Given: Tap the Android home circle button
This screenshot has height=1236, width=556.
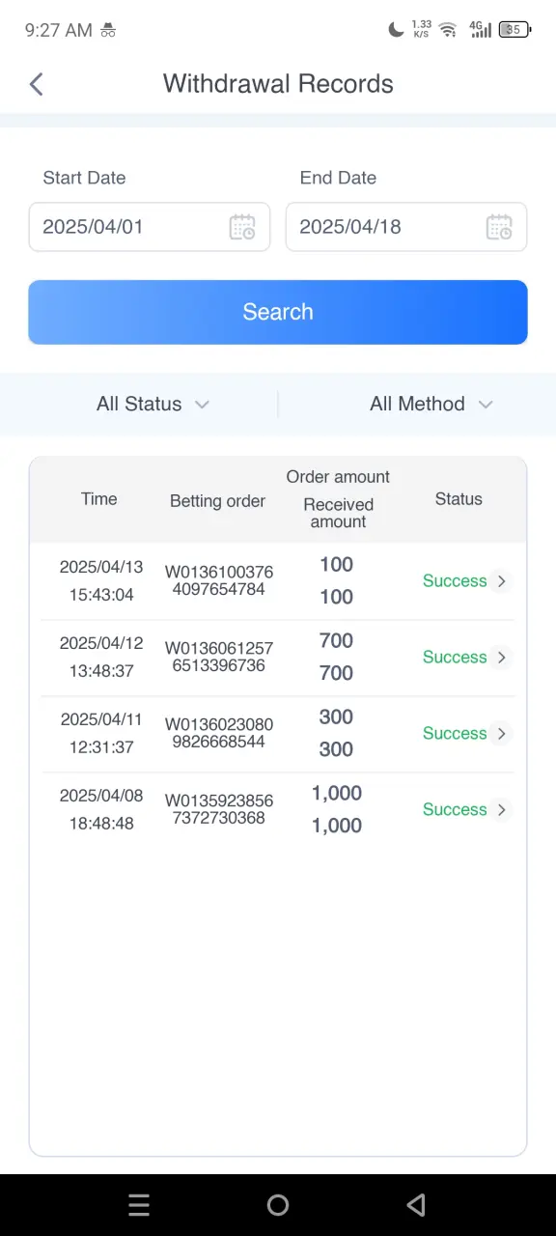Looking at the screenshot, I should pyautogui.click(x=278, y=1205).
